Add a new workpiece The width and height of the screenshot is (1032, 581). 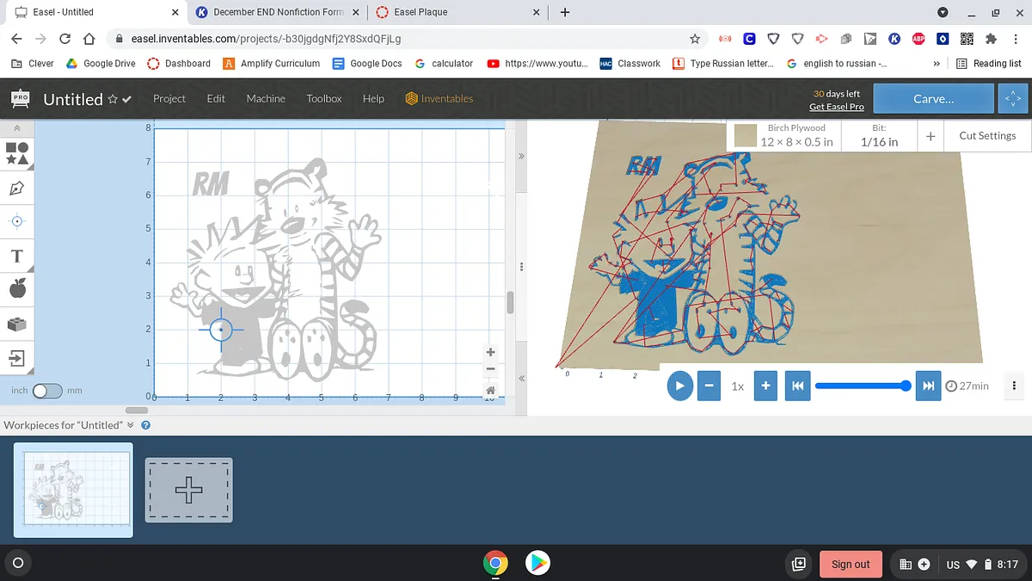tap(188, 490)
